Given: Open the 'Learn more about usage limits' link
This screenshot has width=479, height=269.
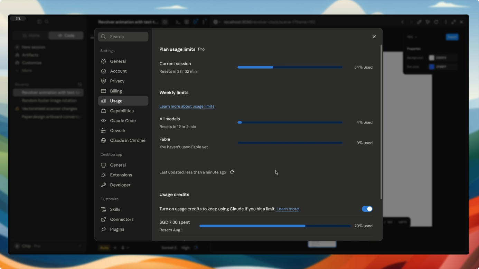Looking at the screenshot, I should click(187, 106).
